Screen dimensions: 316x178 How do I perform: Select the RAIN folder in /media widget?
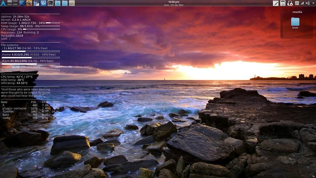pos(295,23)
